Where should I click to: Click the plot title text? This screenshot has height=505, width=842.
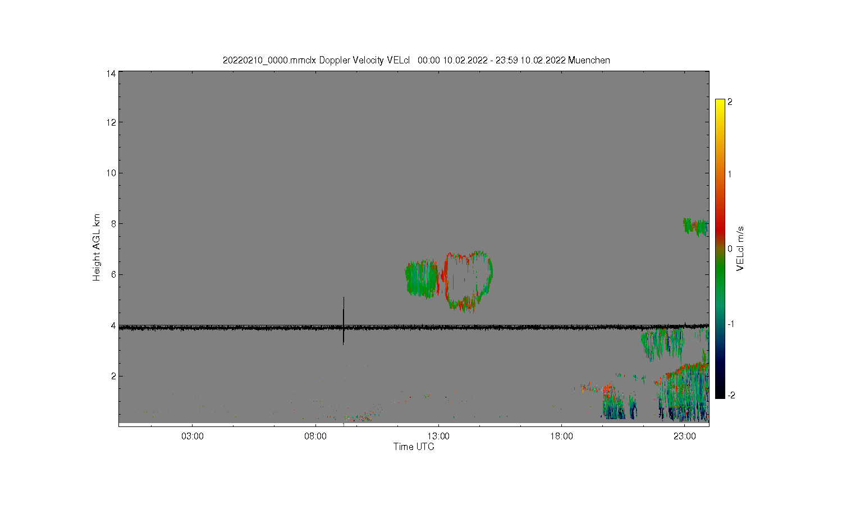click(x=416, y=60)
